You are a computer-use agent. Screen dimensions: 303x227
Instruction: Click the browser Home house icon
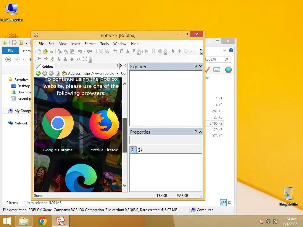64,73
